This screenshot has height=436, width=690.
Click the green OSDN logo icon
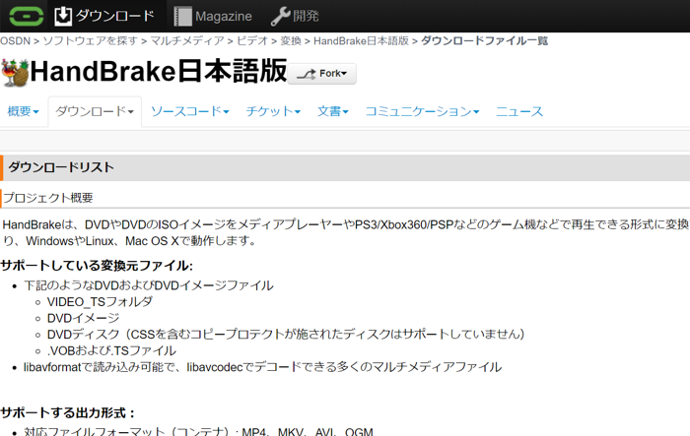pos(27,16)
